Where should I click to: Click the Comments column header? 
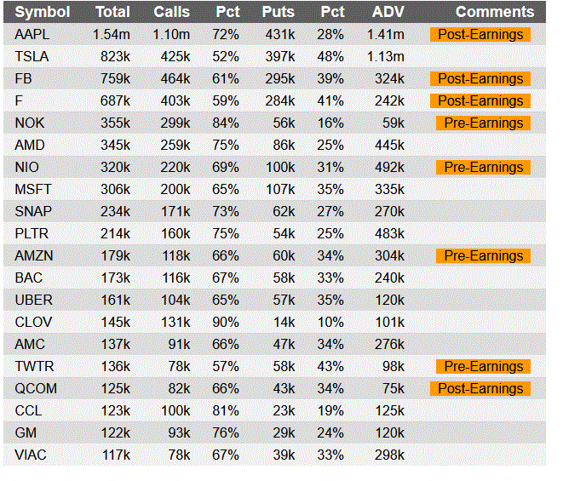[495, 12]
